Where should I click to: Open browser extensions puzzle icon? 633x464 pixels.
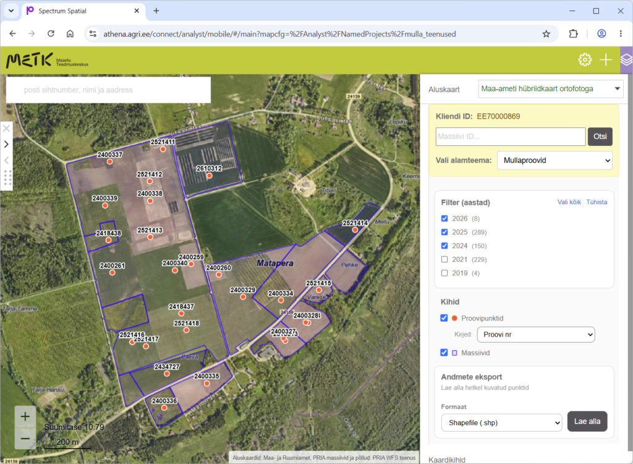[573, 34]
